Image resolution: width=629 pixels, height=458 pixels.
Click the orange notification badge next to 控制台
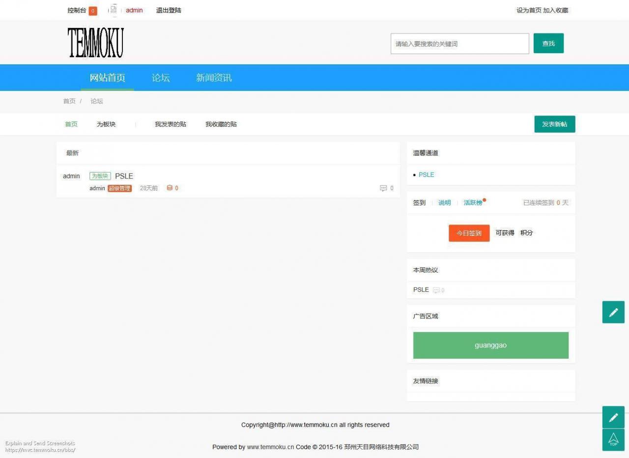93,11
